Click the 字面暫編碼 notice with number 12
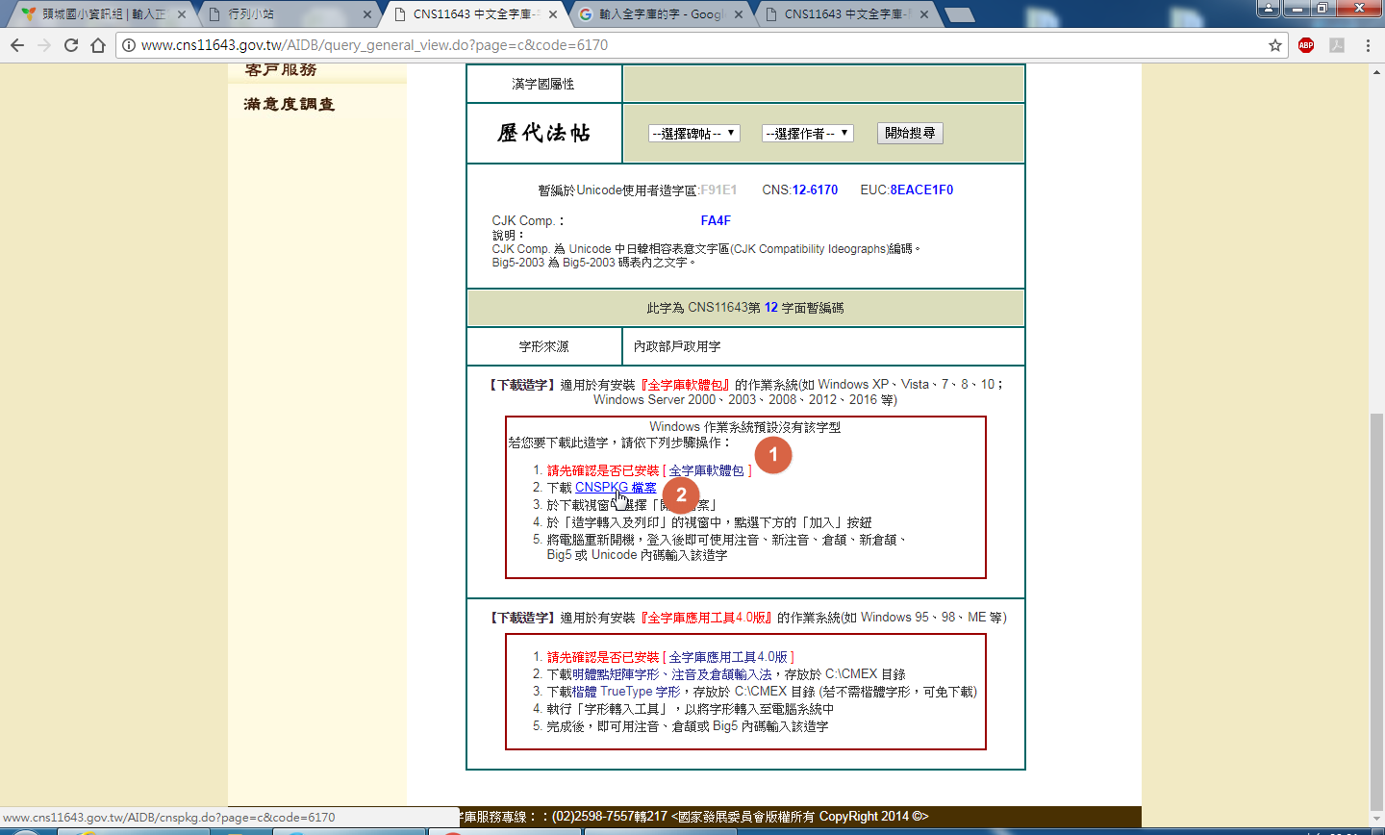 pyautogui.click(x=745, y=309)
